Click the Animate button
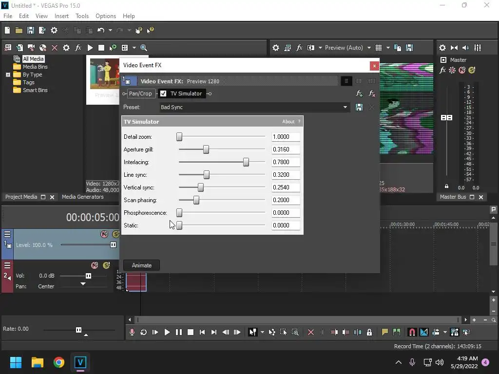The height and width of the screenshot is (374, 499). tap(142, 265)
